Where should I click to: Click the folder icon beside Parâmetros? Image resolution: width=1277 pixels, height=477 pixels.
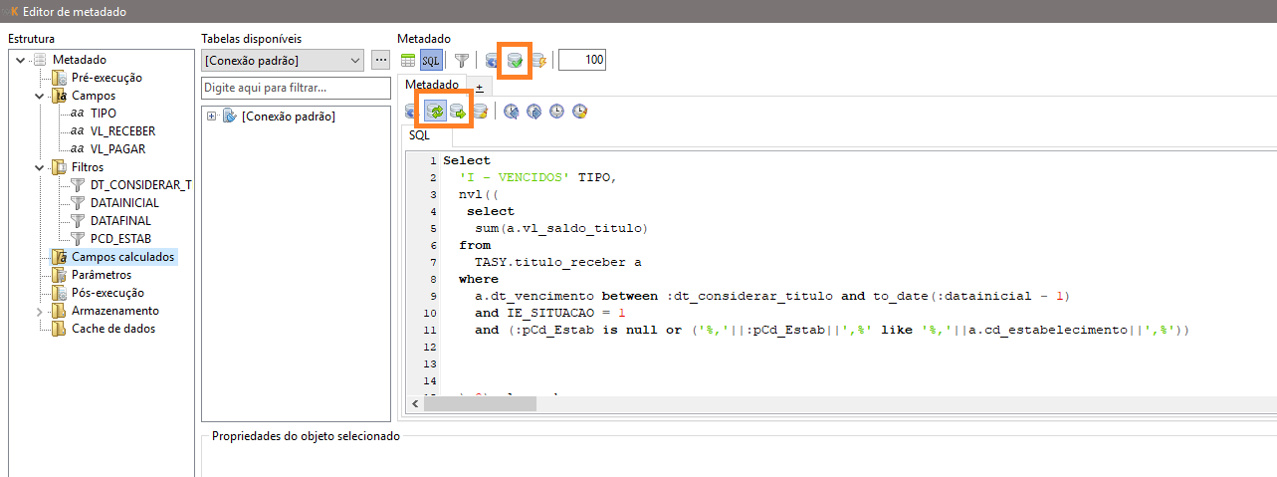tap(59, 275)
